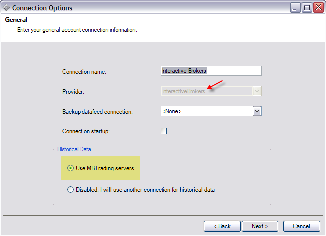This screenshot has height=236, width=326.
Task: Click the Connection Options title bar text
Action: 42,8
